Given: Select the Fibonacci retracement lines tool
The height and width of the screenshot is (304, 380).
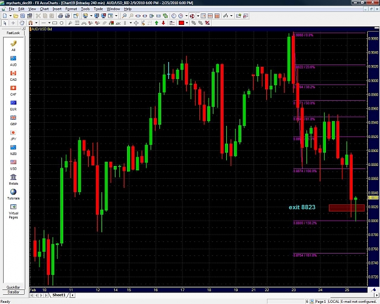Looking at the screenshot, I should coord(77,23).
